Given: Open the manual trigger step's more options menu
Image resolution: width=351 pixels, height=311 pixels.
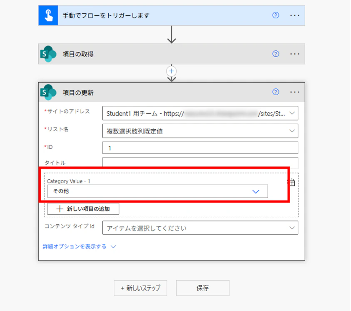Looking at the screenshot, I should (295, 15).
